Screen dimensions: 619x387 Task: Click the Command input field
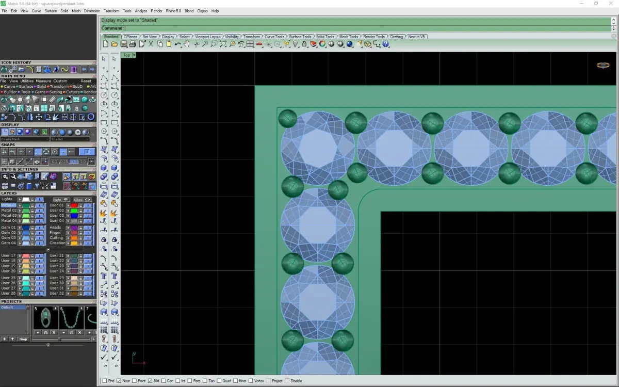click(x=367, y=28)
